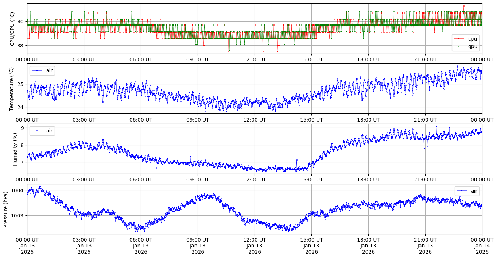
Task: Click the 12:00 UT Jan 13 bottom tick label
Action: pos(255,246)
